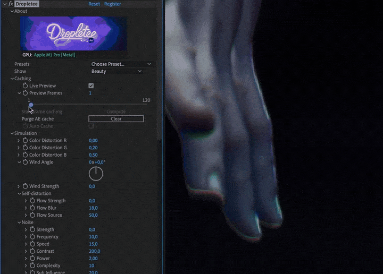This screenshot has height=274, width=383.
Task: Collapse the Noise group
Action: coord(19,222)
